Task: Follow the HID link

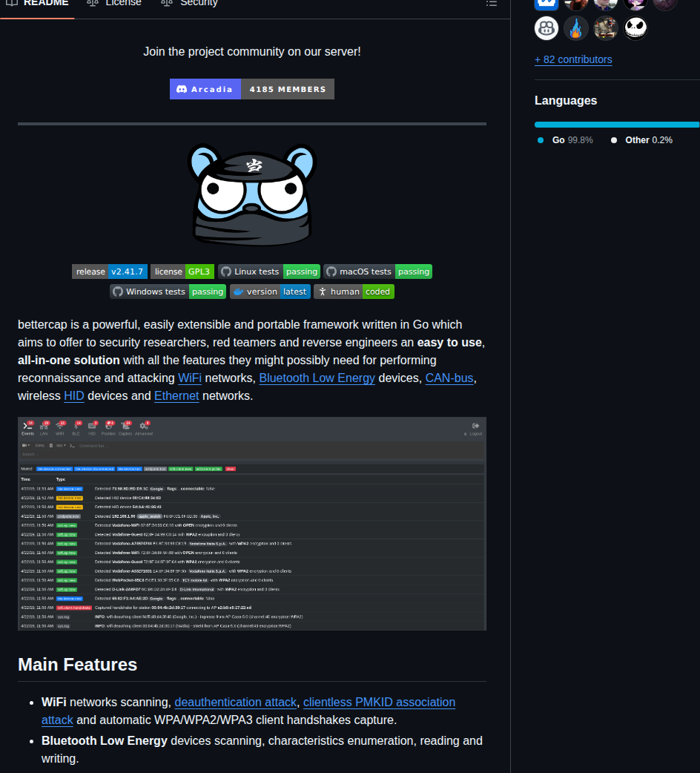Action: pyautogui.click(x=74, y=396)
